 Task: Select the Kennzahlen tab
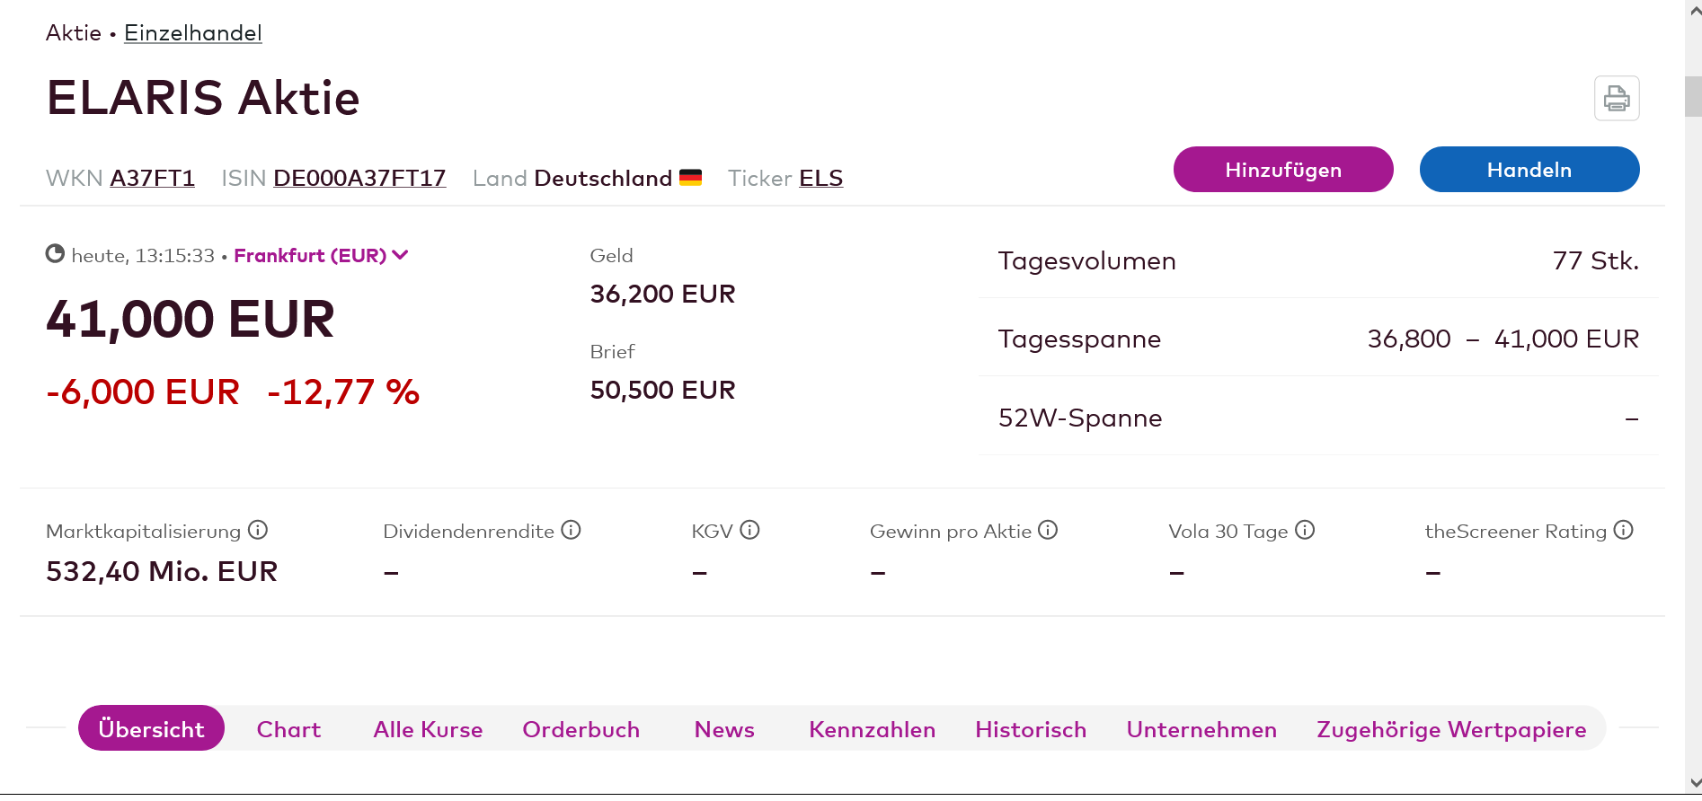(872, 729)
